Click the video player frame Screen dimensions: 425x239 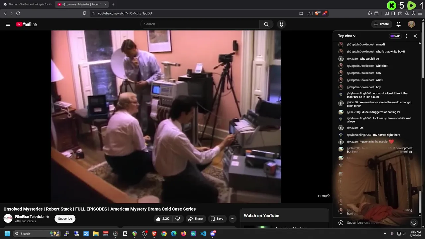click(166, 117)
